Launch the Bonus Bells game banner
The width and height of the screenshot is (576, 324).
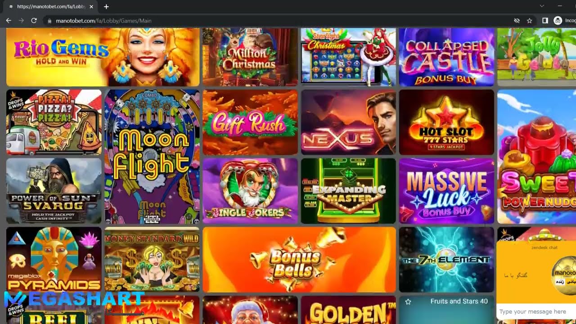pyautogui.click(x=299, y=260)
